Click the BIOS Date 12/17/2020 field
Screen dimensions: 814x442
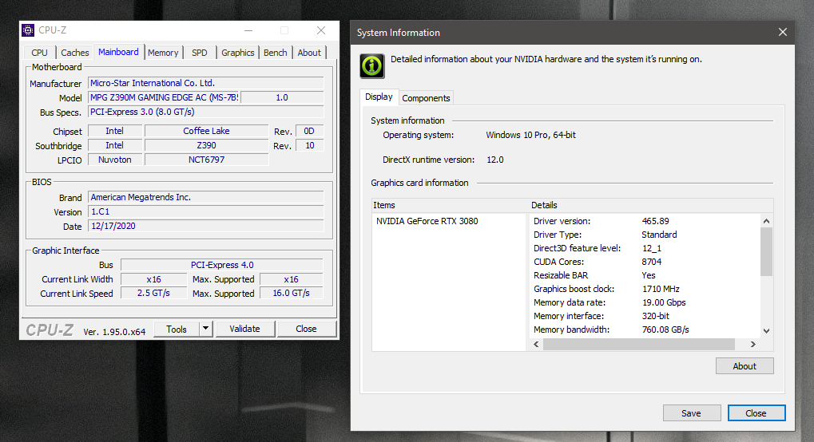206,227
